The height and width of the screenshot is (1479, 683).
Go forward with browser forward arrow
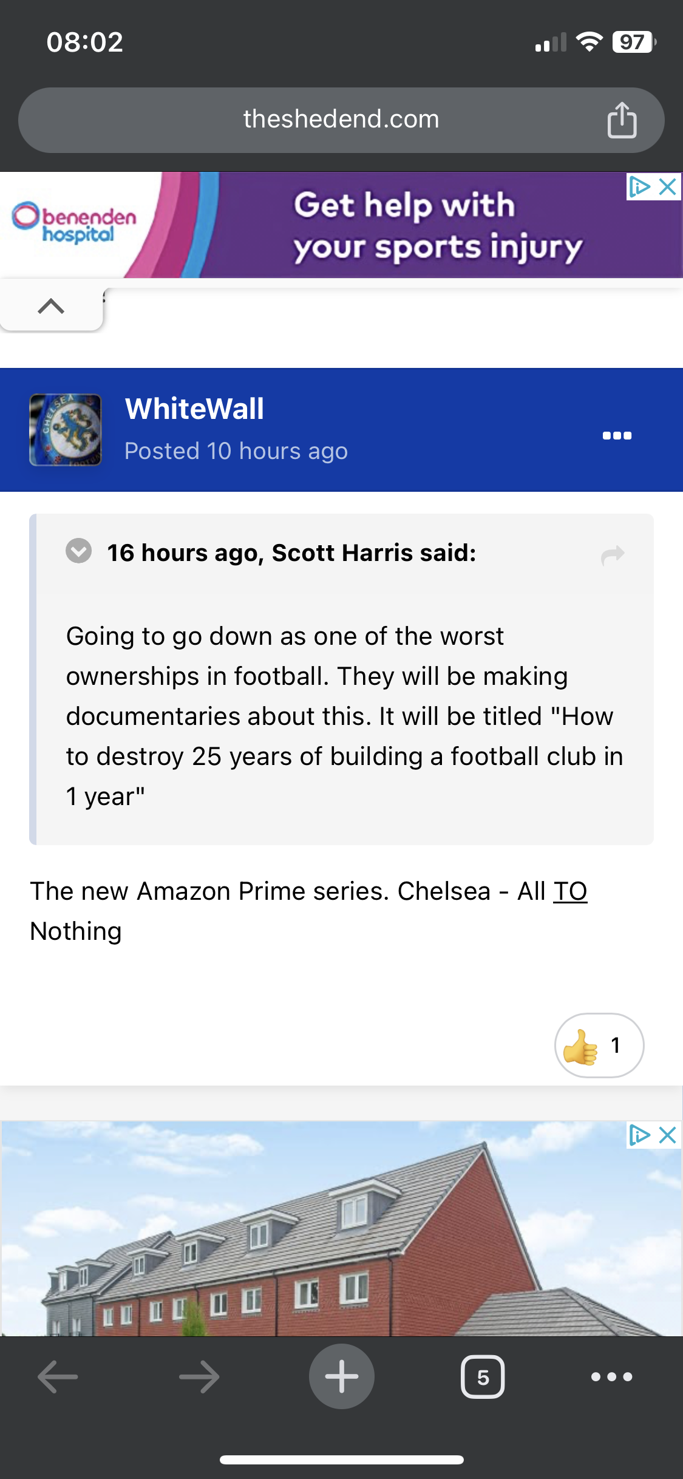(x=200, y=1376)
